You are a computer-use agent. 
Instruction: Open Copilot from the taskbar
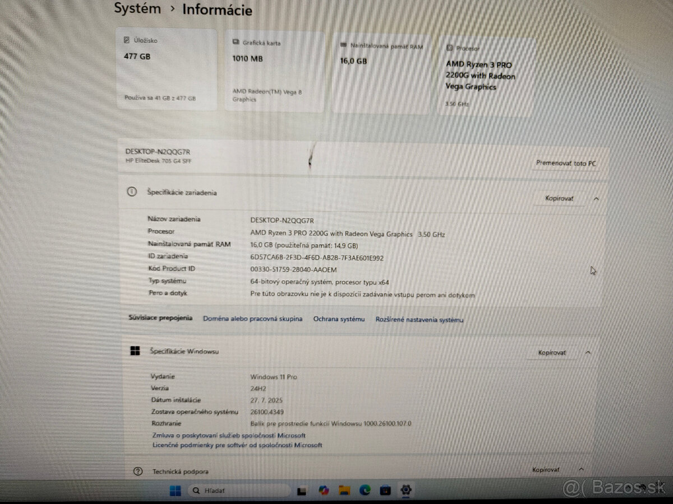[322, 490]
